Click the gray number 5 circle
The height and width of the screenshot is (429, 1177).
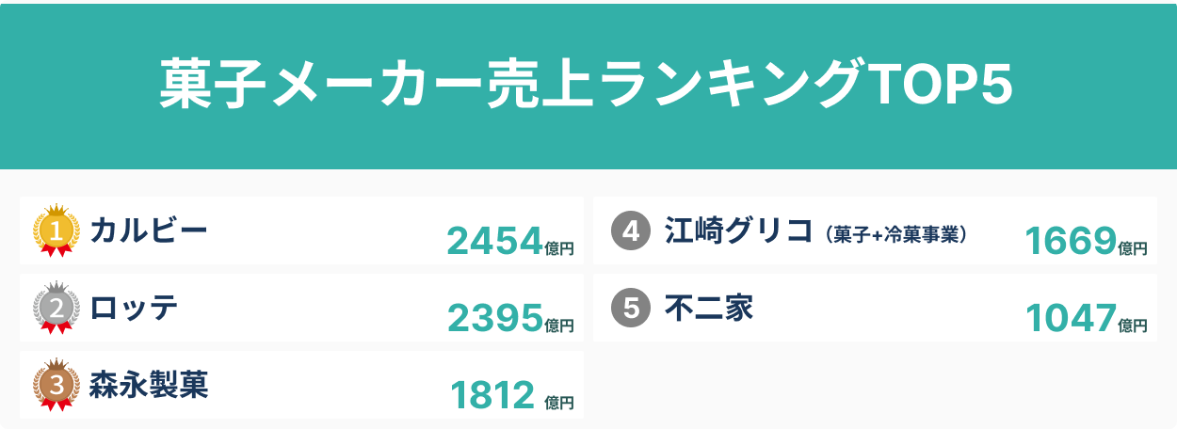pyautogui.click(x=631, y=308)
